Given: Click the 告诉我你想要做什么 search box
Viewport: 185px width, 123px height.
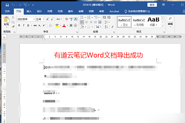Looking at the screenshot, I should pyautogui.click(x=138, y=11).
